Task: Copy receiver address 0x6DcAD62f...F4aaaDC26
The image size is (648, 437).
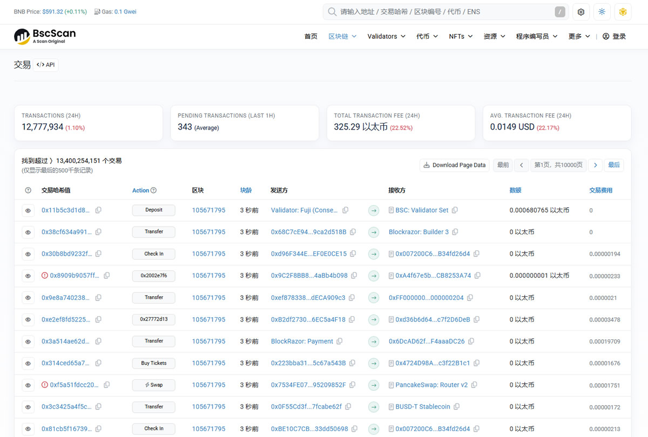Action: 471,342
